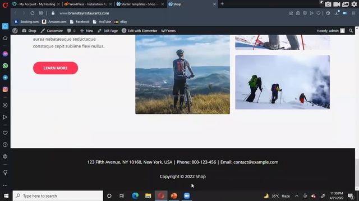Open the Howdy, admin account menu
359x201 pixels.
330,31
